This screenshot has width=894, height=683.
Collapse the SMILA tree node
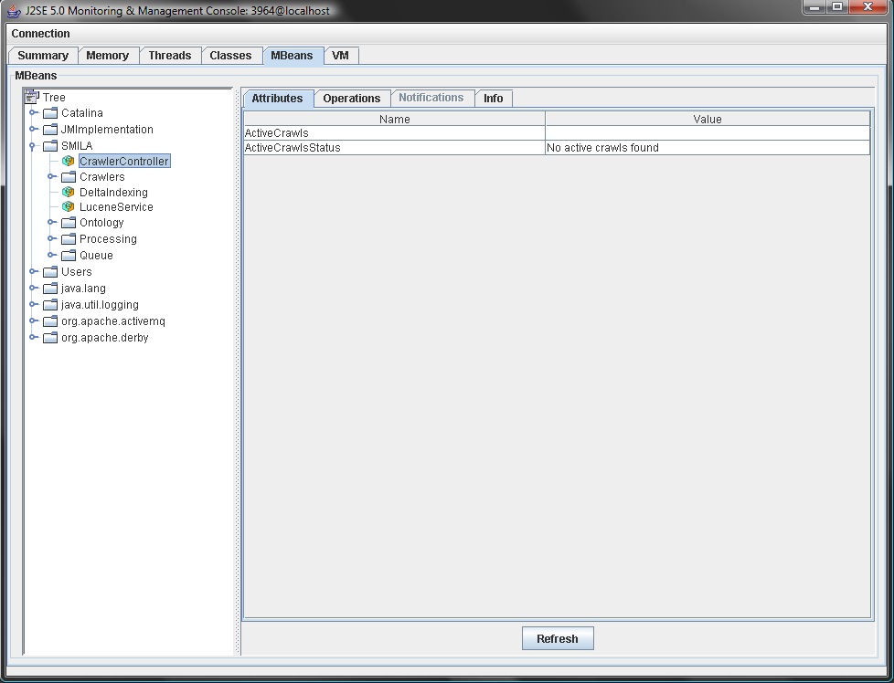click(33, 146)
